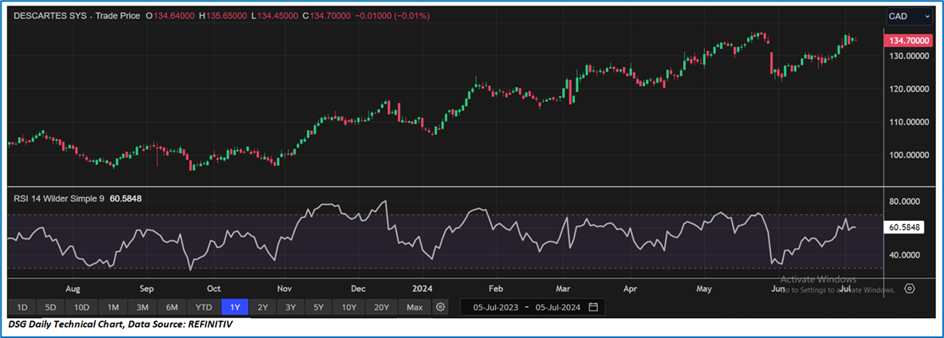Show the Max time range
944x338 pixels.
414,307
